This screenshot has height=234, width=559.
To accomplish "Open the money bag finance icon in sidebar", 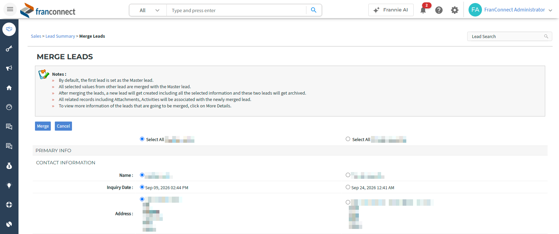I will [x=9, y=166].
